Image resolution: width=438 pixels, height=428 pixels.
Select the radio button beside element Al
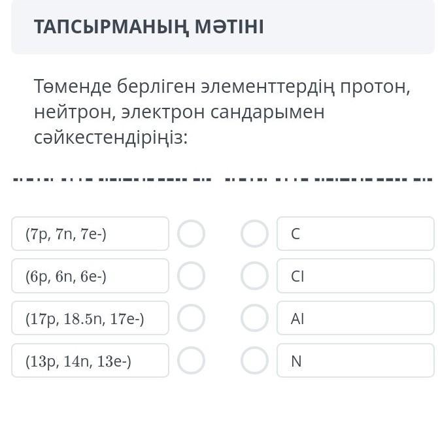click(254, 318)
